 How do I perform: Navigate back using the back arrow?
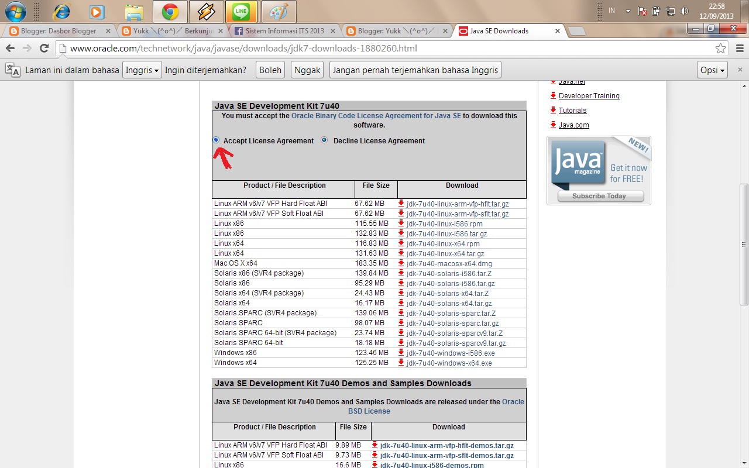[9, 49]
